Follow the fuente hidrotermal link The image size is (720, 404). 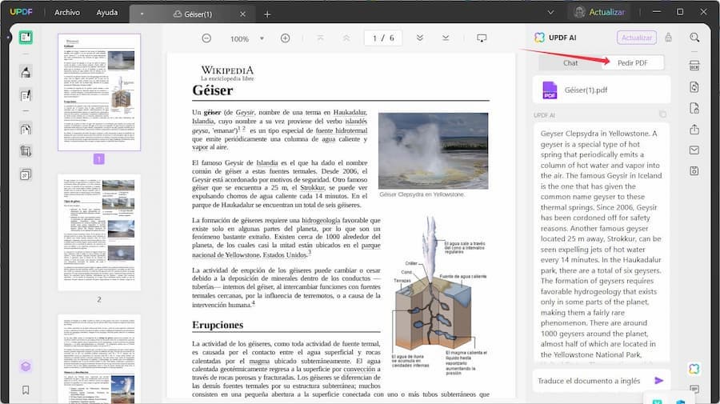341,130
